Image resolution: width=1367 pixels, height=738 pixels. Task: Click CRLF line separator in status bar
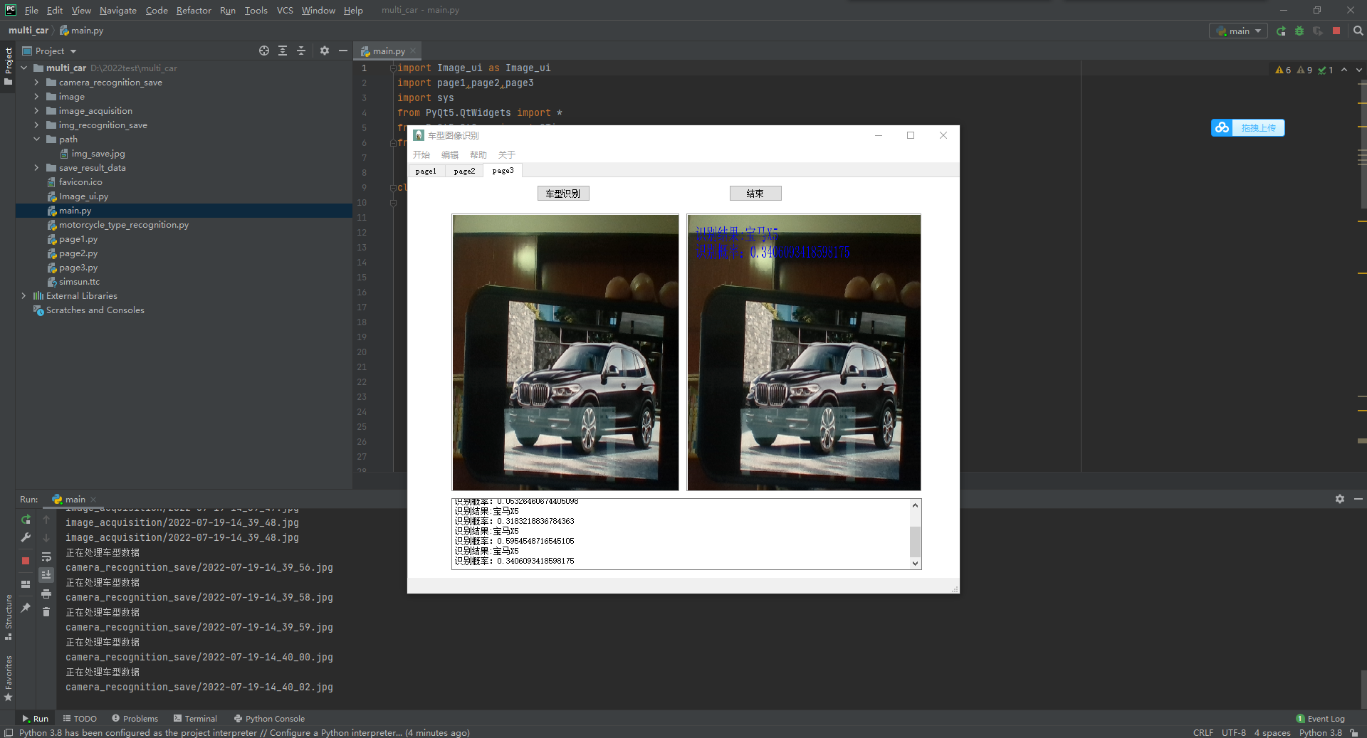tap(1203, 732)
